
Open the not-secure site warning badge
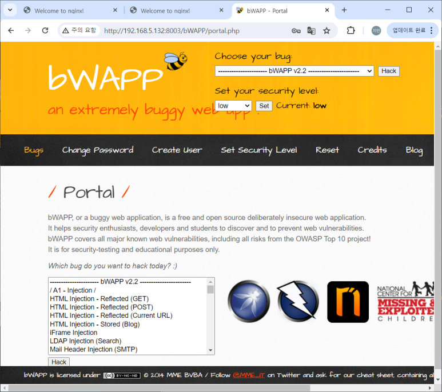pyautogui.click(x=80, y=30)
